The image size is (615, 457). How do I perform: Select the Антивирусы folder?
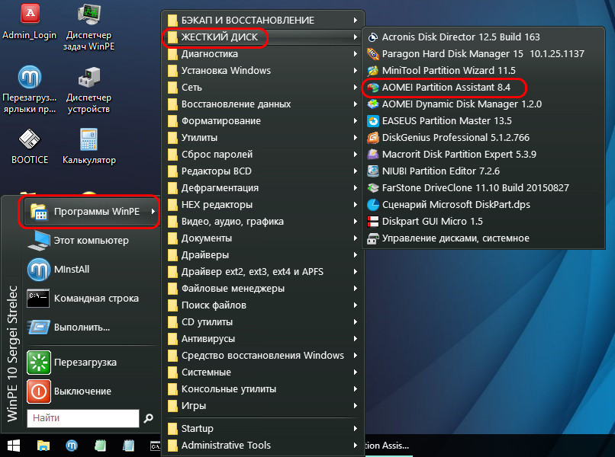[x=262, y=339]
